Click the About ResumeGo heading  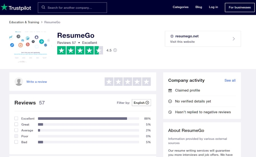pos(186,130)
